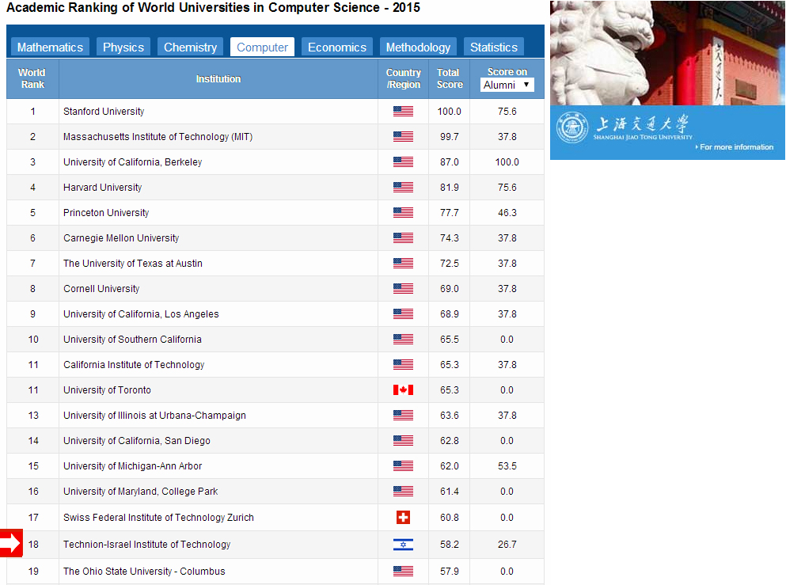Click the Israeli flag for Technion
This screenshot has width=786, height=585.
(403, 545)
